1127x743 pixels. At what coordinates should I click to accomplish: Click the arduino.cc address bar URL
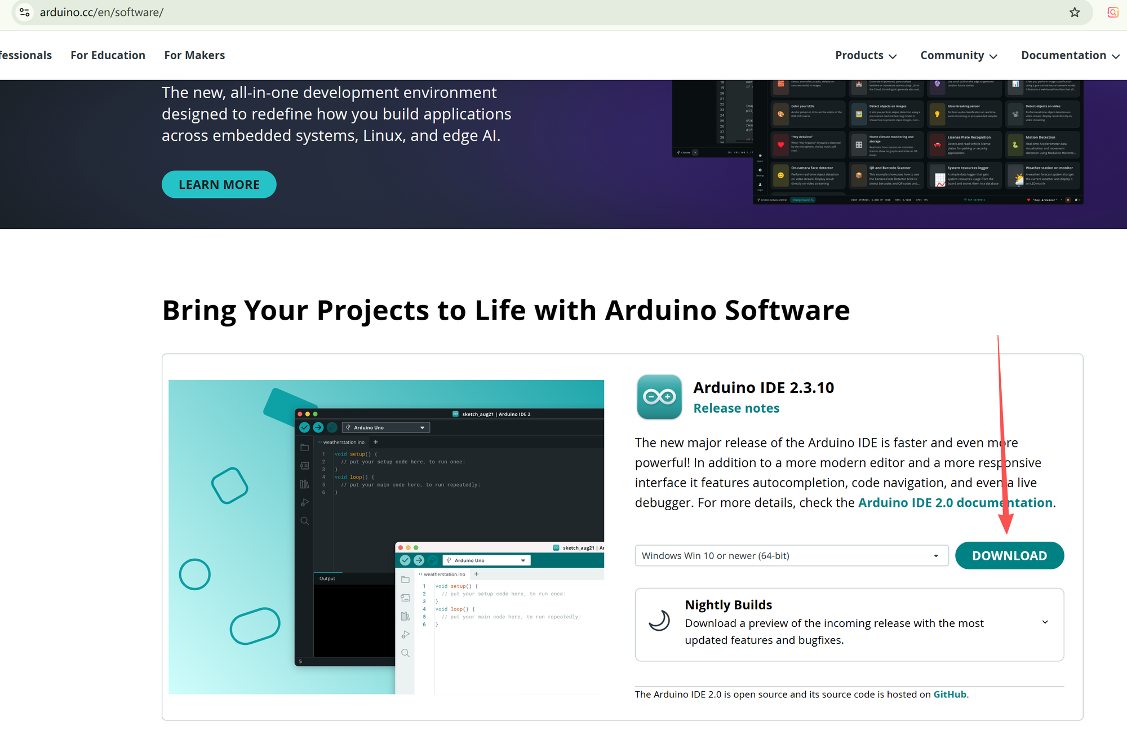101,12
